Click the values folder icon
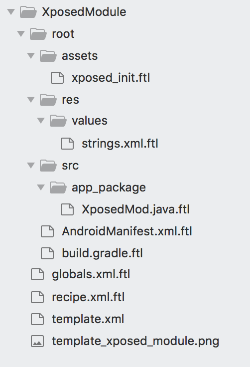 click(58, 121)
